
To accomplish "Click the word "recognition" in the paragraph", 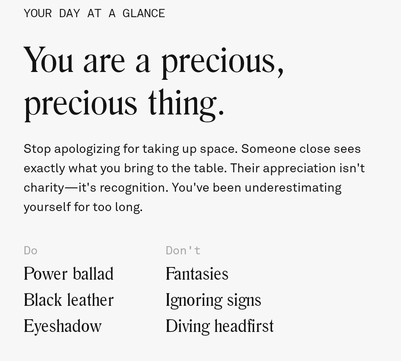I will pyautogui.click(x=132, y=188).
